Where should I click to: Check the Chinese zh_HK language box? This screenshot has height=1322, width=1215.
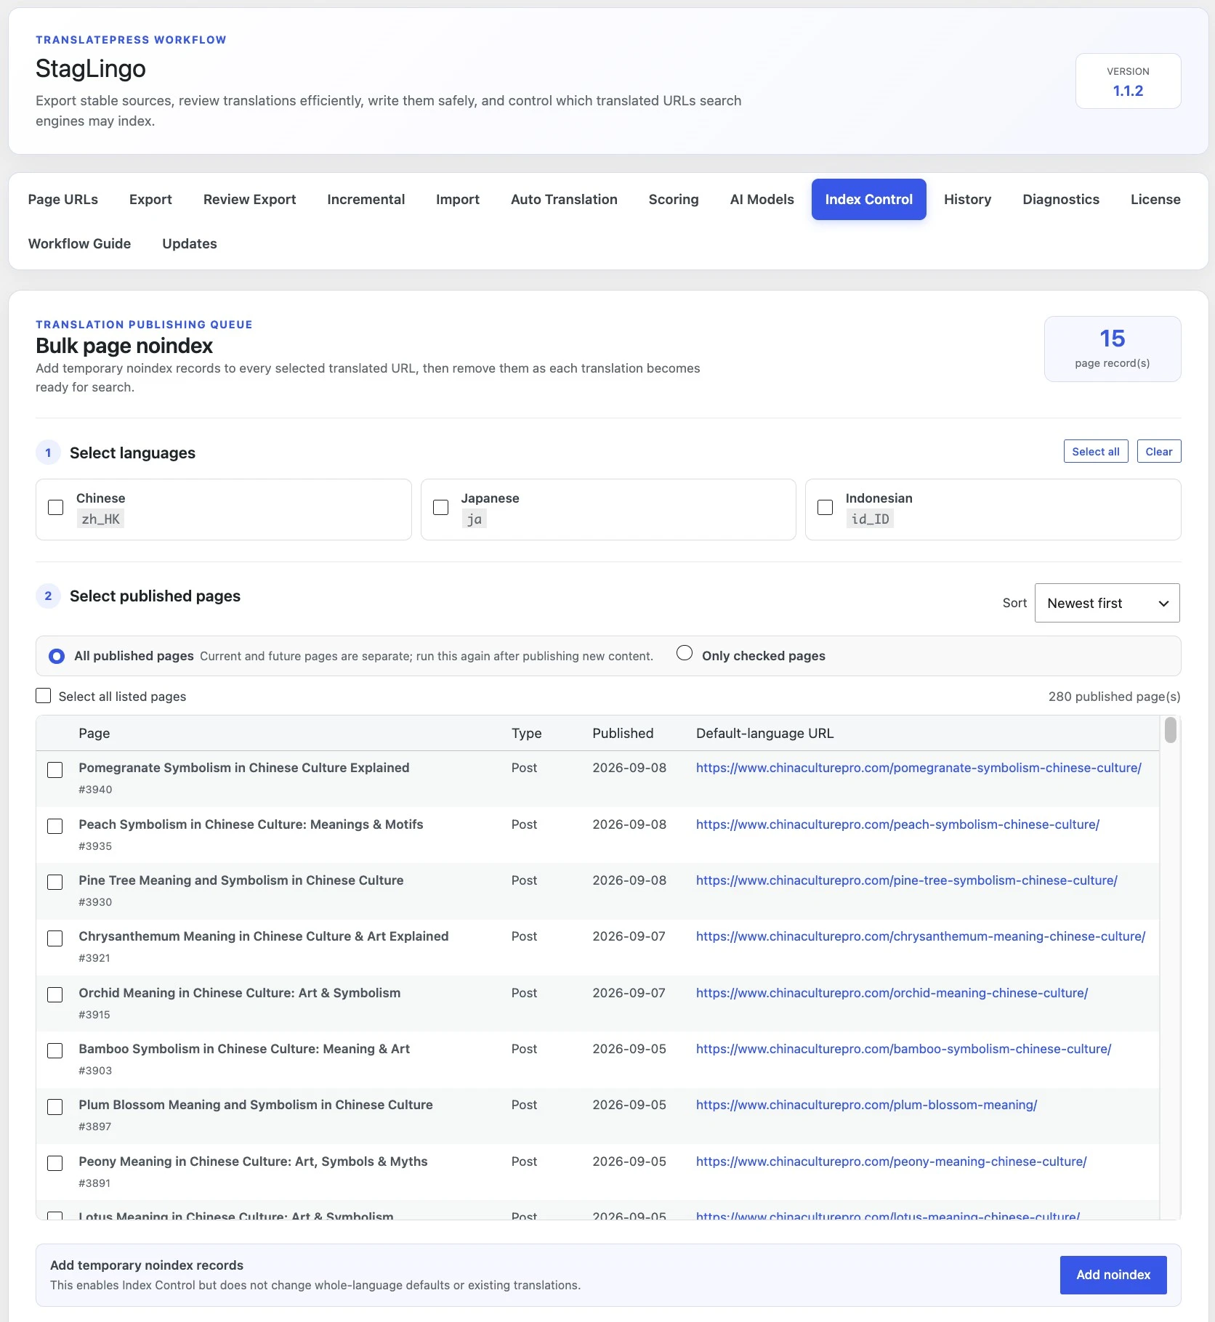coord(56,508)
